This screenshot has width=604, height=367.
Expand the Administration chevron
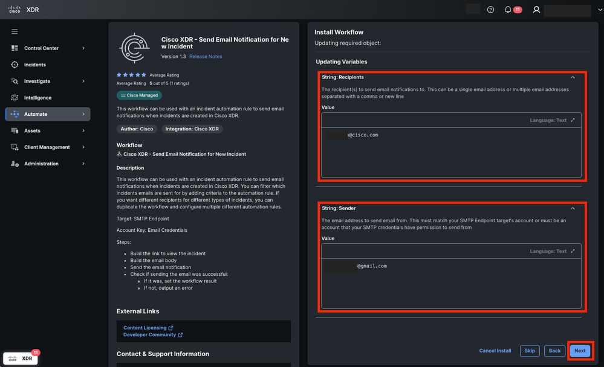tap(83, 164)
